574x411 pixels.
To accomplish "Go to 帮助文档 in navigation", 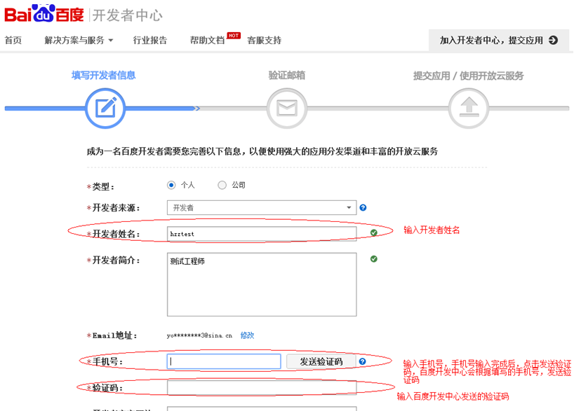I will (207, 41).
